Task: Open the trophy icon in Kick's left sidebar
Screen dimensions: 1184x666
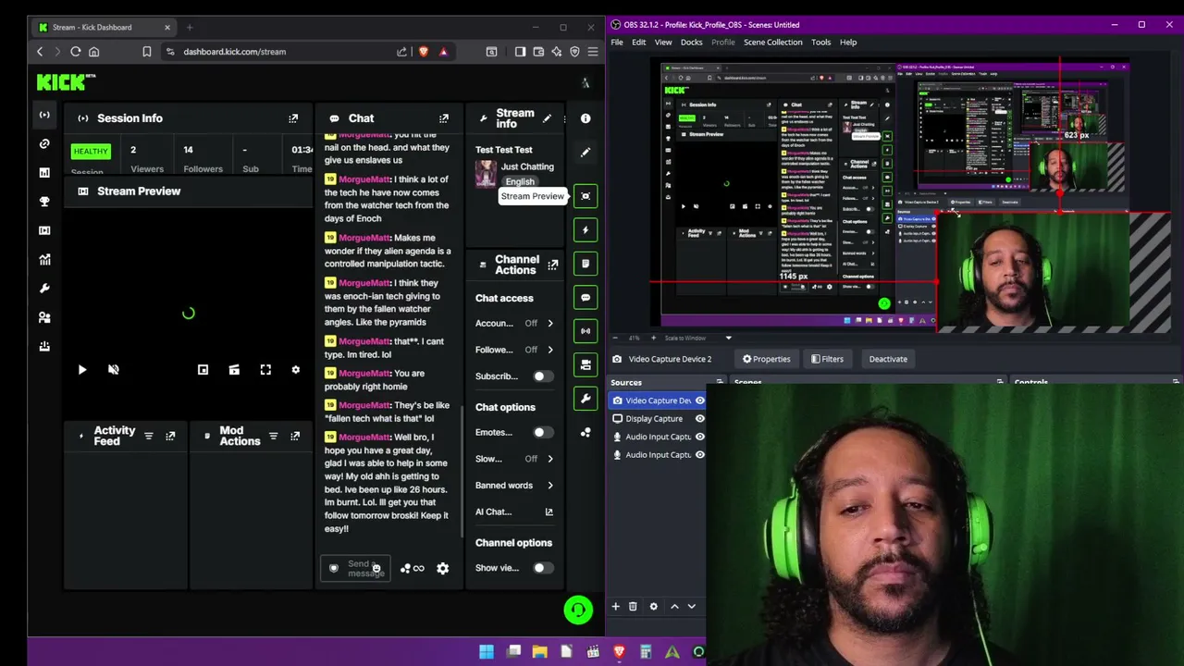Action: click(x=44, y=202)
